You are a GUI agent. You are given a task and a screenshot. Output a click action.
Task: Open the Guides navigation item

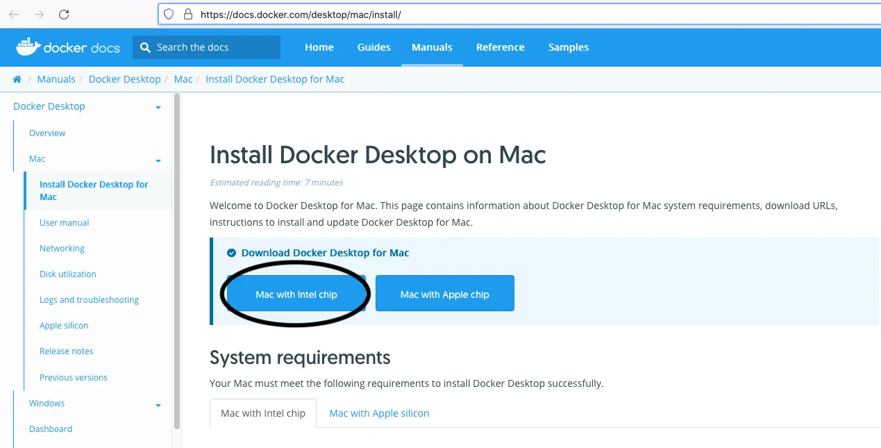[374, 47]
